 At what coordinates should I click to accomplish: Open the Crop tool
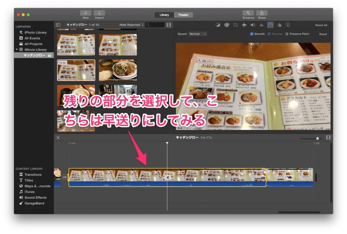pyautogui.click(x=235, y=25)
